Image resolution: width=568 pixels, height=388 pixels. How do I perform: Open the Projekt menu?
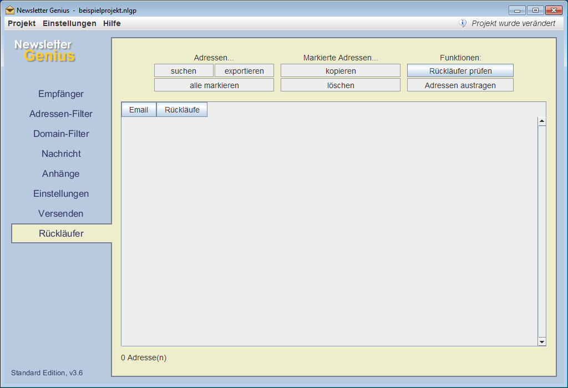[22, 23]
